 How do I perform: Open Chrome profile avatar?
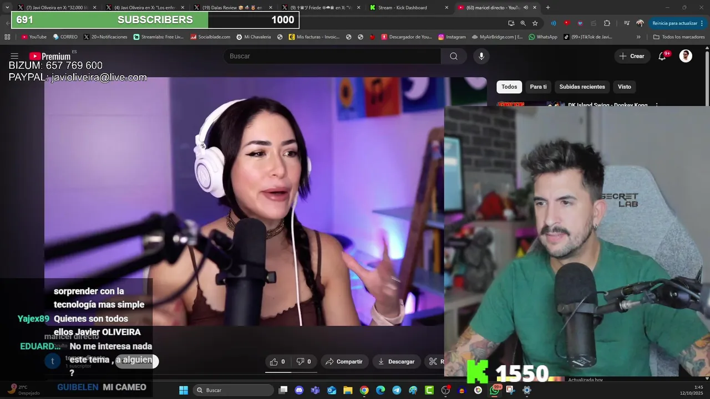[640, 23]
